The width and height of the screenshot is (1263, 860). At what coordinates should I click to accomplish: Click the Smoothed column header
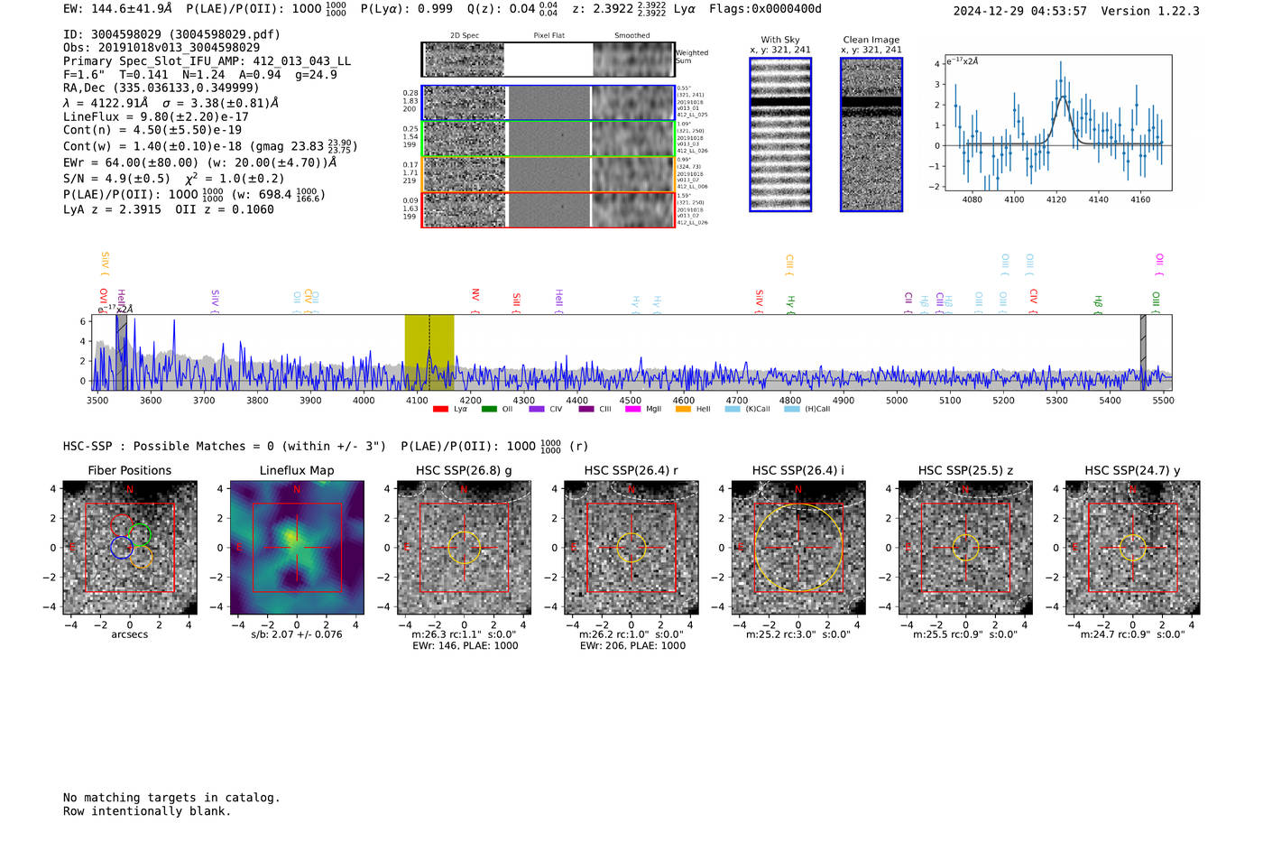[631, 35]
